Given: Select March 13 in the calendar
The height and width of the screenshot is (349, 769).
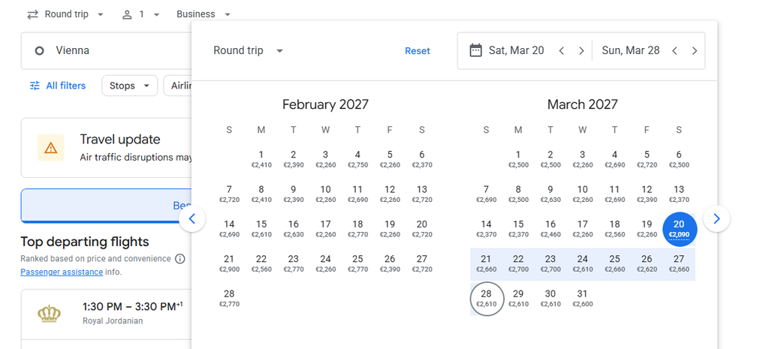Looking at the screenshot, I should point(679,194).
